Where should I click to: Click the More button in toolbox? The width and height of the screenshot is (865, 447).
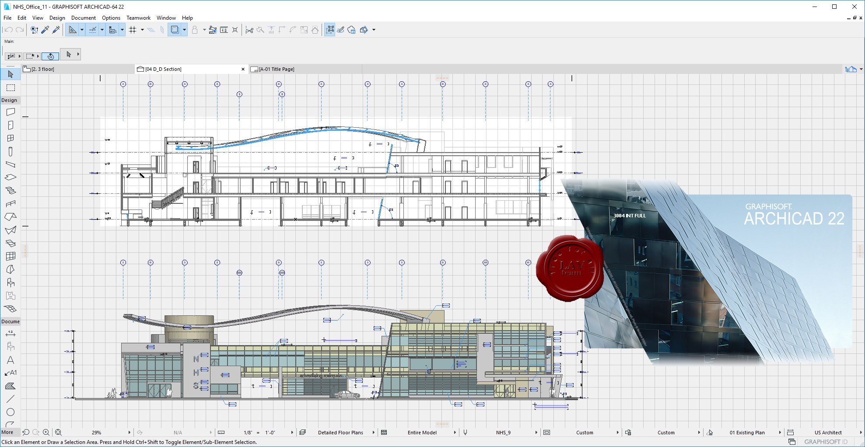click(7, 432)
